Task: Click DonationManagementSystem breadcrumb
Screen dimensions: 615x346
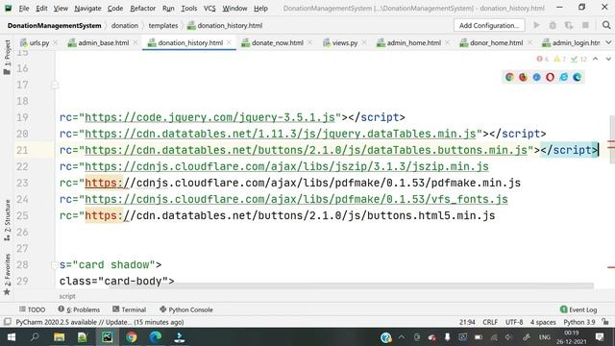Action: 54,26
